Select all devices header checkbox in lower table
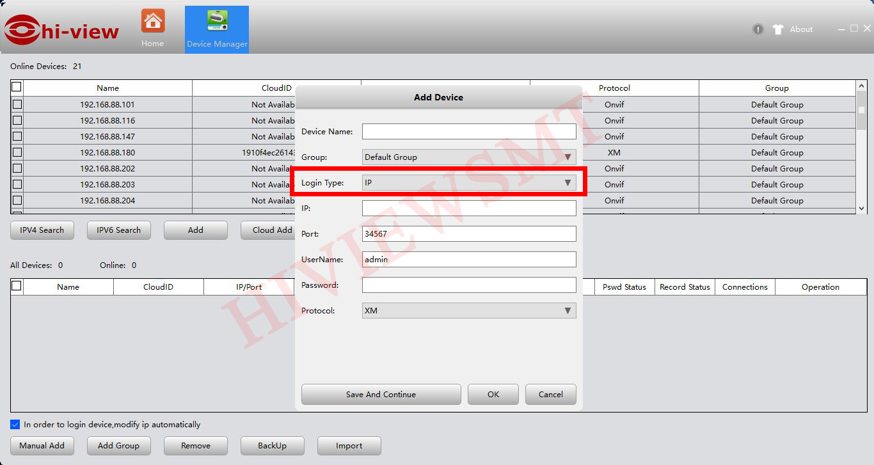Screen dimensions: 874x465 click(x=17, y=286)
